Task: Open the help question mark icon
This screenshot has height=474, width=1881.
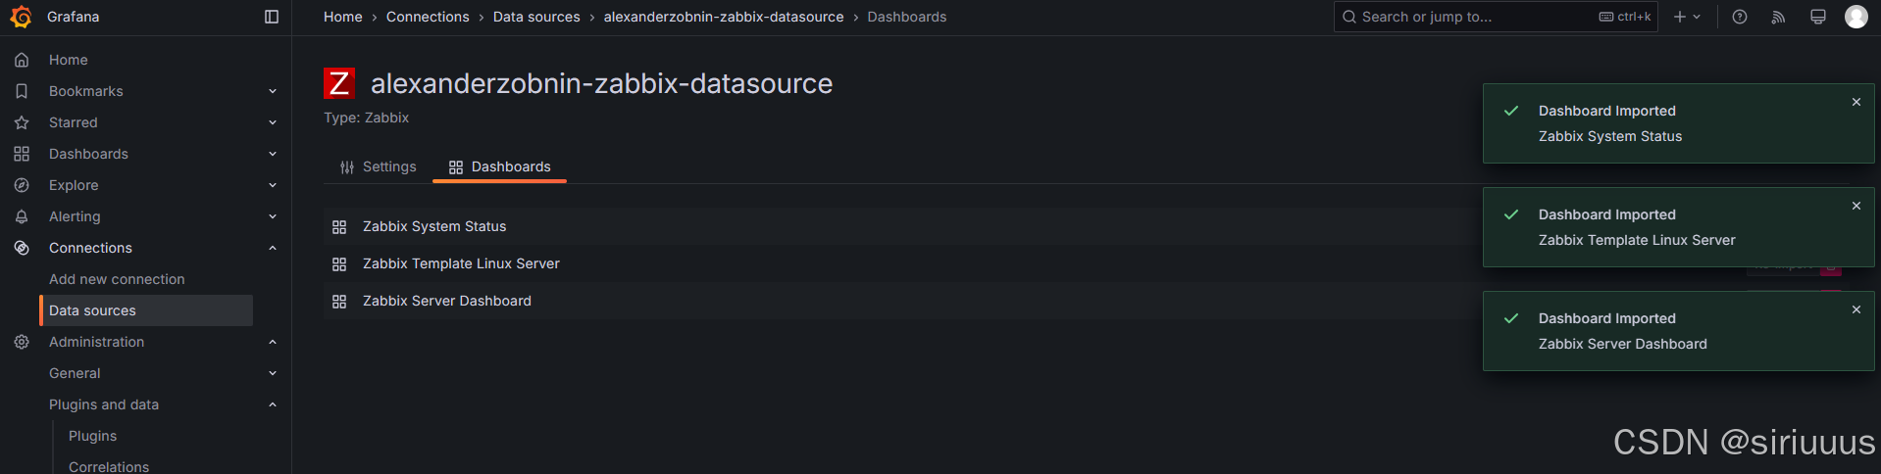Action: (x=1740, y=17)
